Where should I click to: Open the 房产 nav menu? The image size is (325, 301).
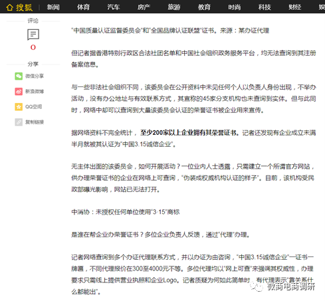(144, 7)
